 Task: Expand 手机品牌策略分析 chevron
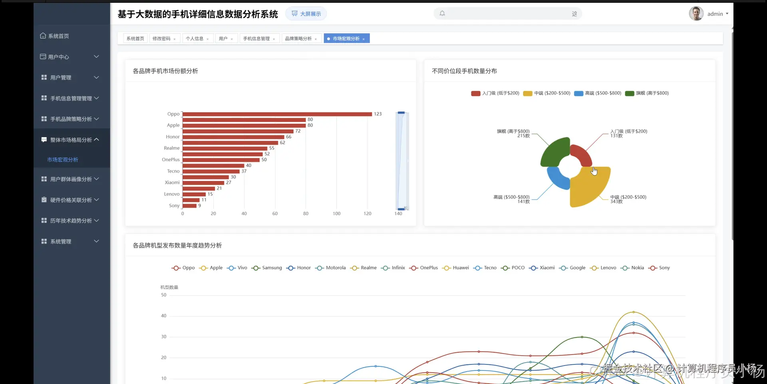point(96,119)
